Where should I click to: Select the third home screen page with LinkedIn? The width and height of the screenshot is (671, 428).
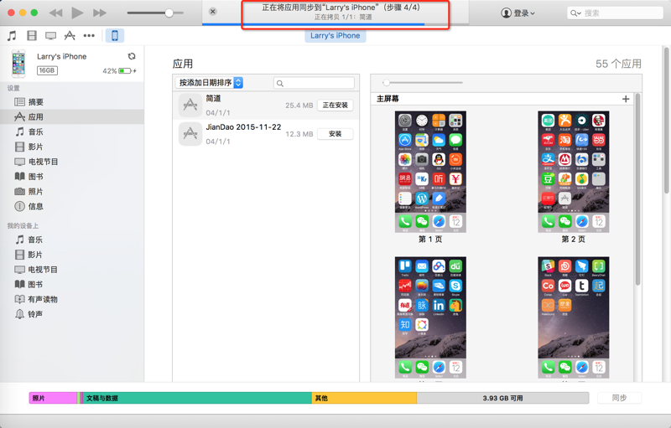[x=430, y=317]
